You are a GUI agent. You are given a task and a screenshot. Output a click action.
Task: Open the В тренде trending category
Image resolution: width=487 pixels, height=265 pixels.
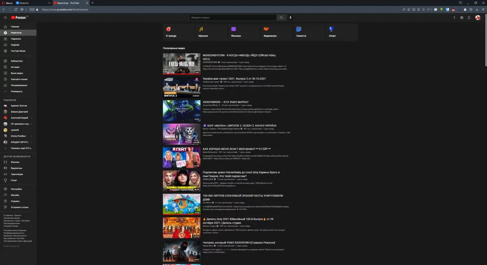(x=179, y=32)
